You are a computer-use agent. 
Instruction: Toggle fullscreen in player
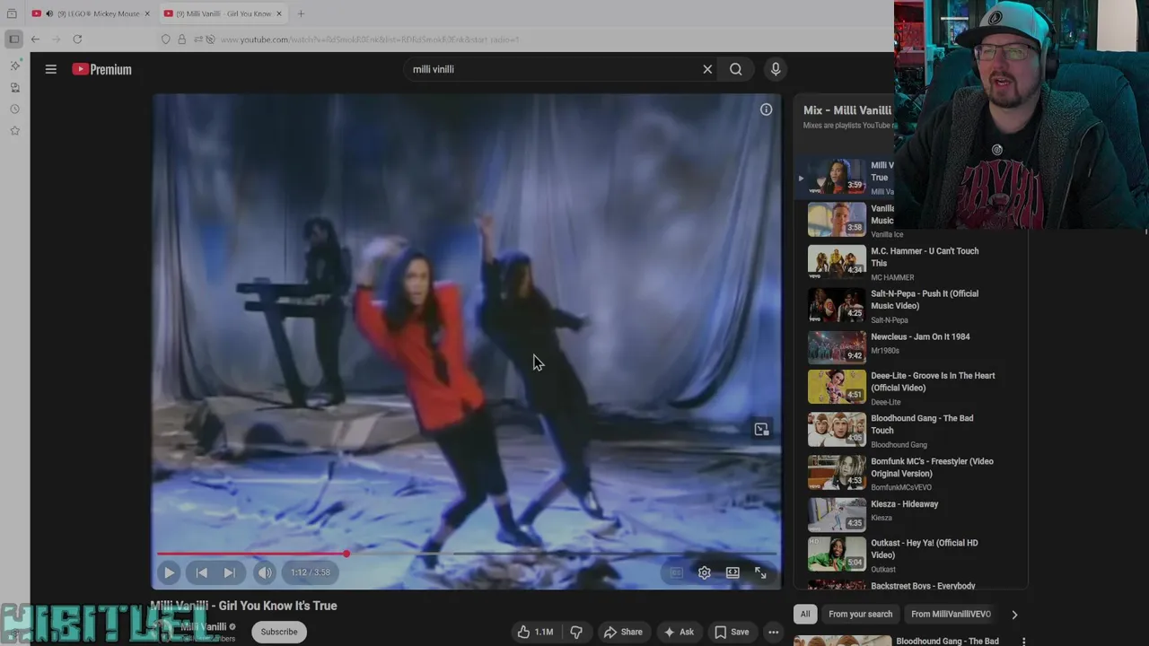[x=760, y=572]
